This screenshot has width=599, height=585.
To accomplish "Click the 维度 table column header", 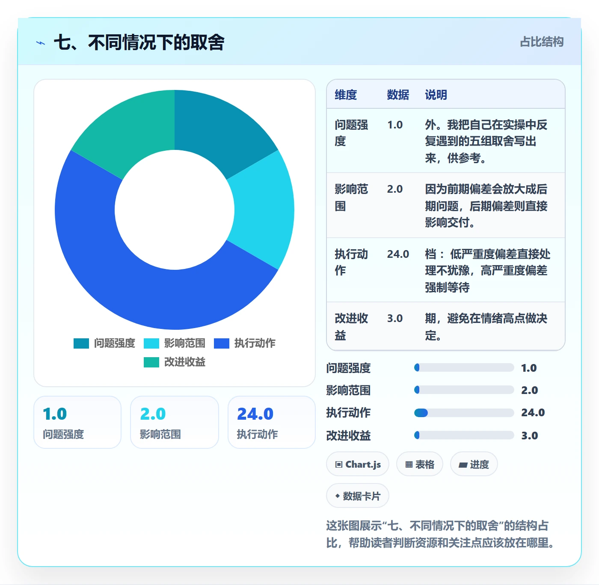I will (x=346, y=95).
